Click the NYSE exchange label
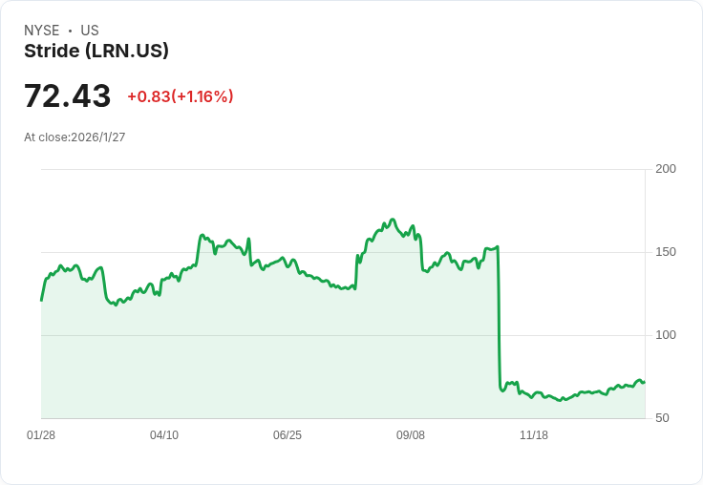The width and height of the screenshot is (703, 485). (42, 31)
